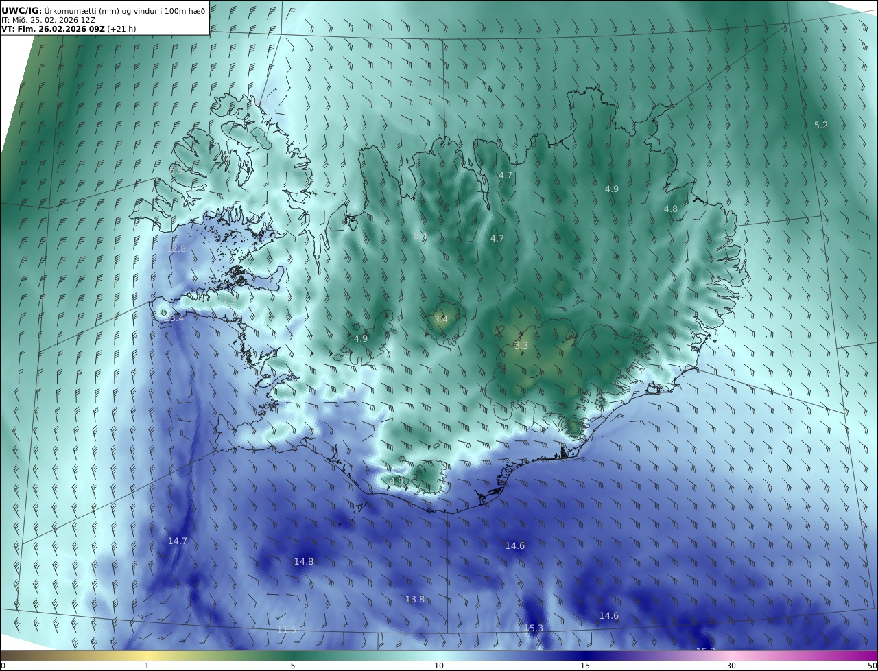Select the 50 tick label on the legend
The height and width of the screenshot is (671, 878).
click(873, 666)
